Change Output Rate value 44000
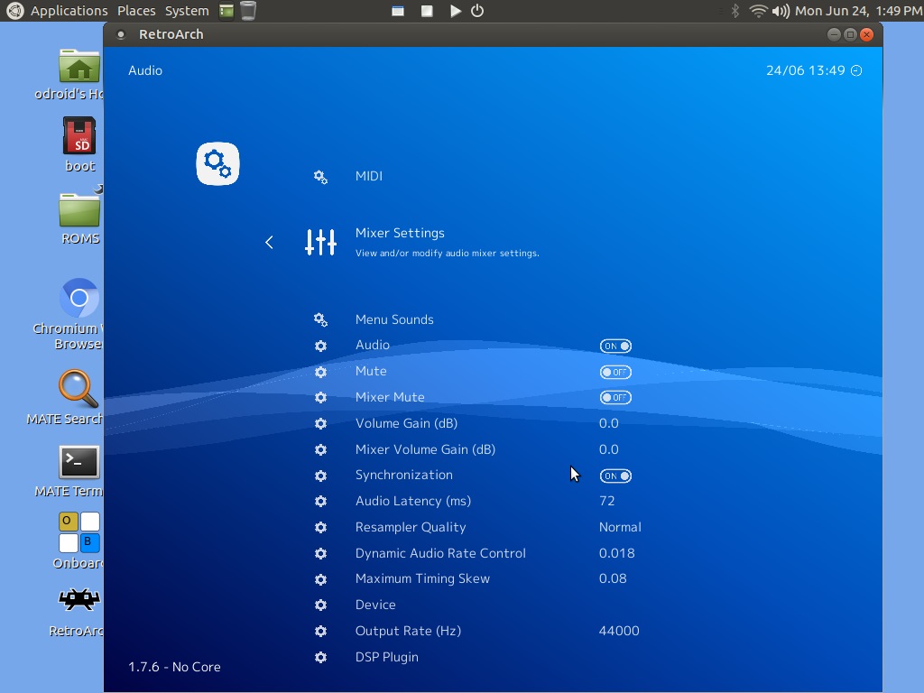 coord(619,631)
